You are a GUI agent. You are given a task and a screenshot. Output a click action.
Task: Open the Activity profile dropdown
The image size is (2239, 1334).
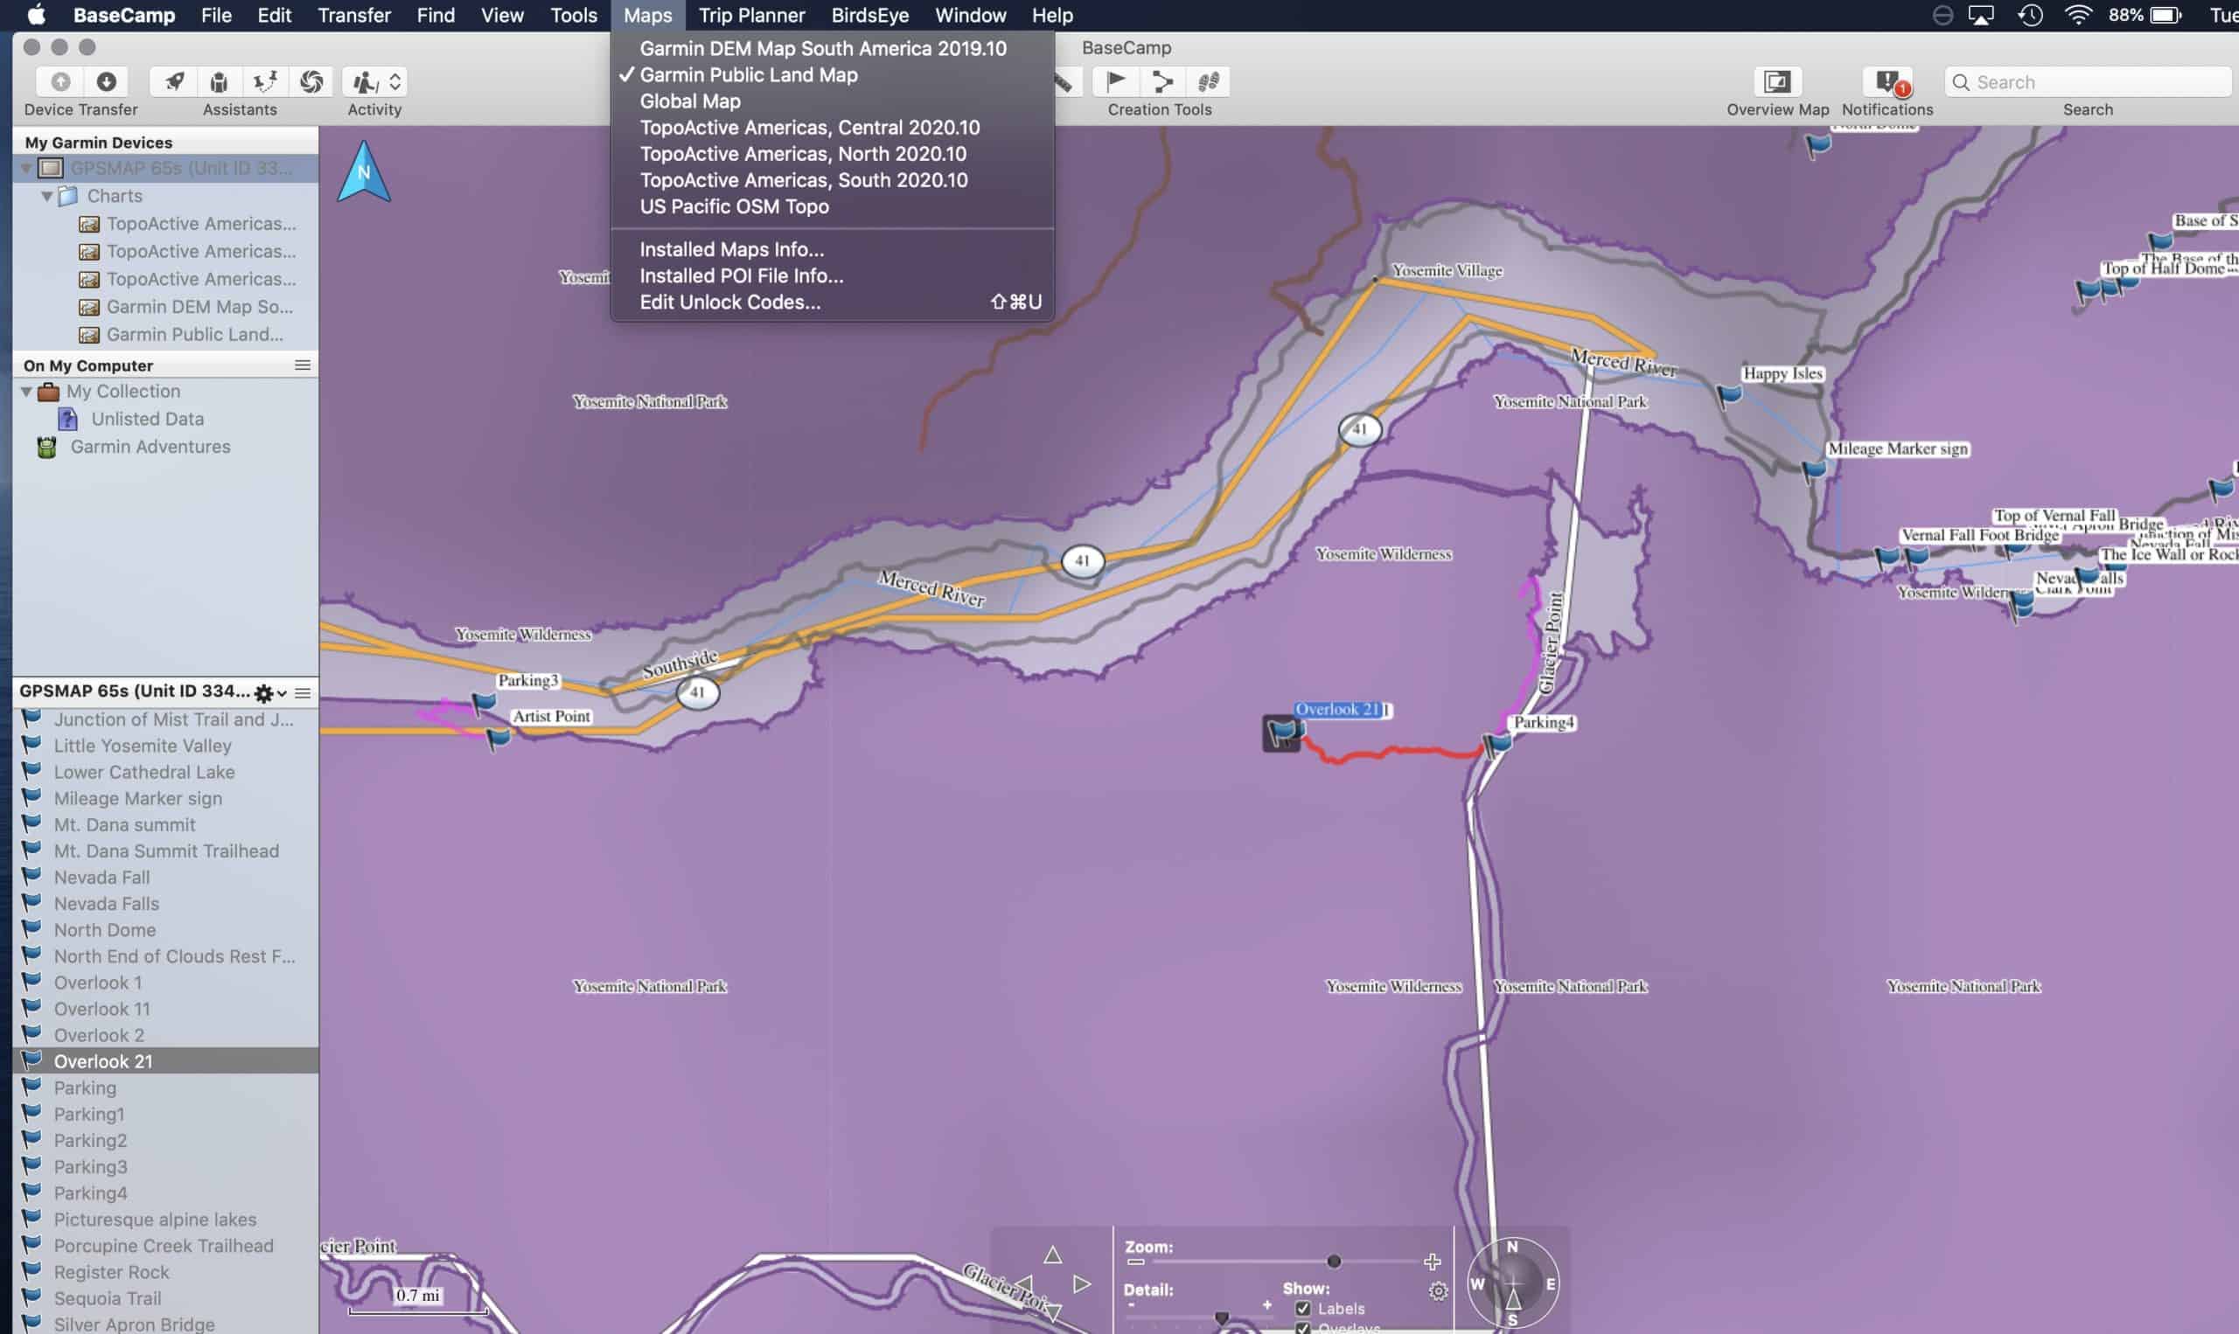coord(374,82)
